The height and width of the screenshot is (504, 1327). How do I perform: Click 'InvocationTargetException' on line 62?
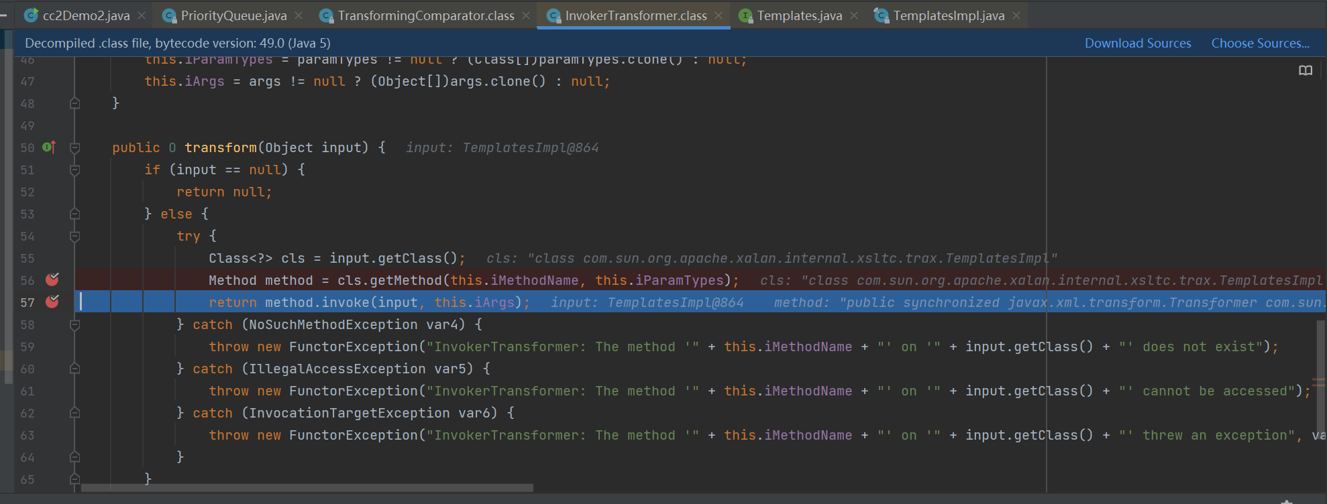[350, 413]
